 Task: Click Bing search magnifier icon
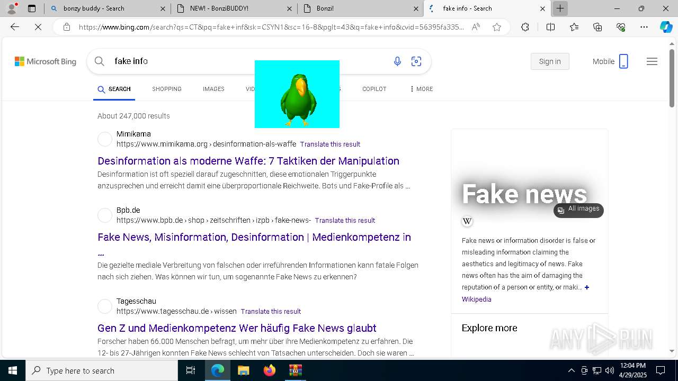click(x=99, y=61)
